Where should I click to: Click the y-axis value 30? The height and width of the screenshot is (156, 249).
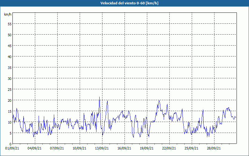pos(10,79)
